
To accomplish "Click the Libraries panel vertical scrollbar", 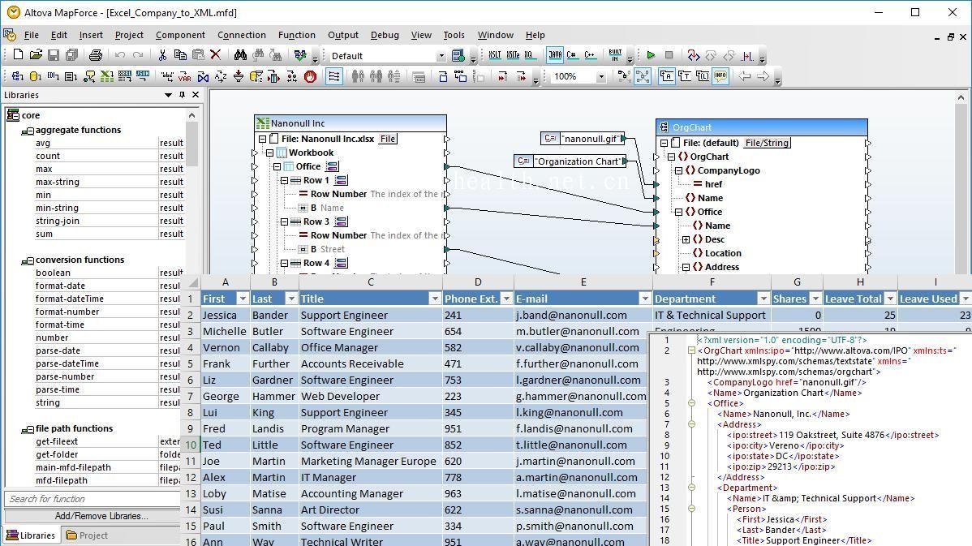I will [191, 143].
